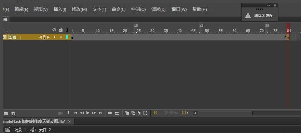Open the 文本(T) menu

click(99, 10)
